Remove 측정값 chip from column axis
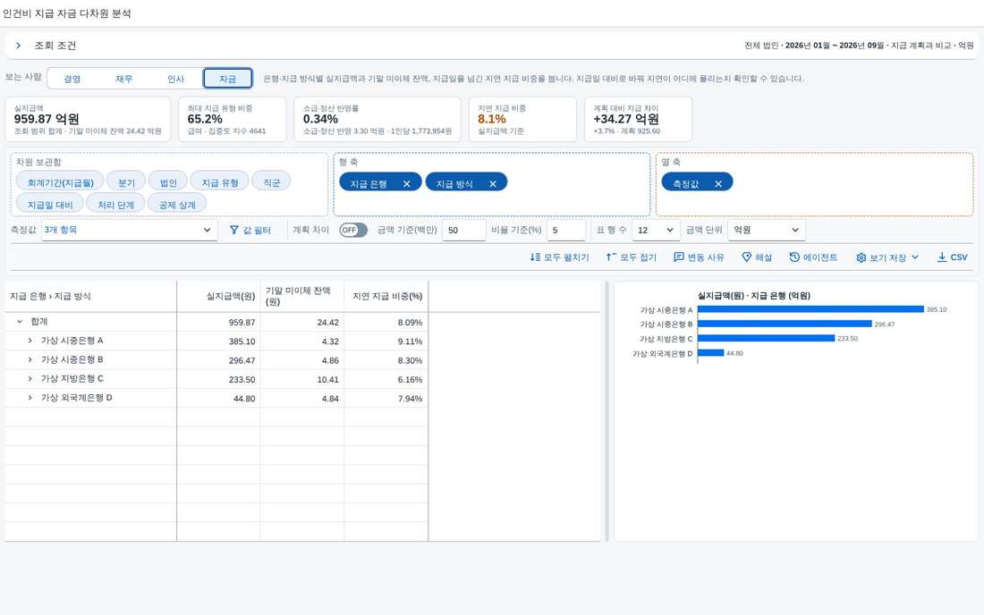Screen dimensions: 984x615 click(718, 183)
